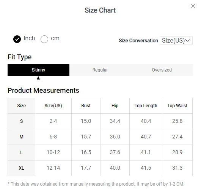The width and height of the screenshot is (201, 194).
Task: Click the Top Length column header
Action: click(x=146, y=106)
